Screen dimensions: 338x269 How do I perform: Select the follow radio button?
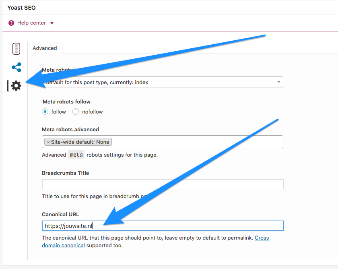(x=45, y=112)
